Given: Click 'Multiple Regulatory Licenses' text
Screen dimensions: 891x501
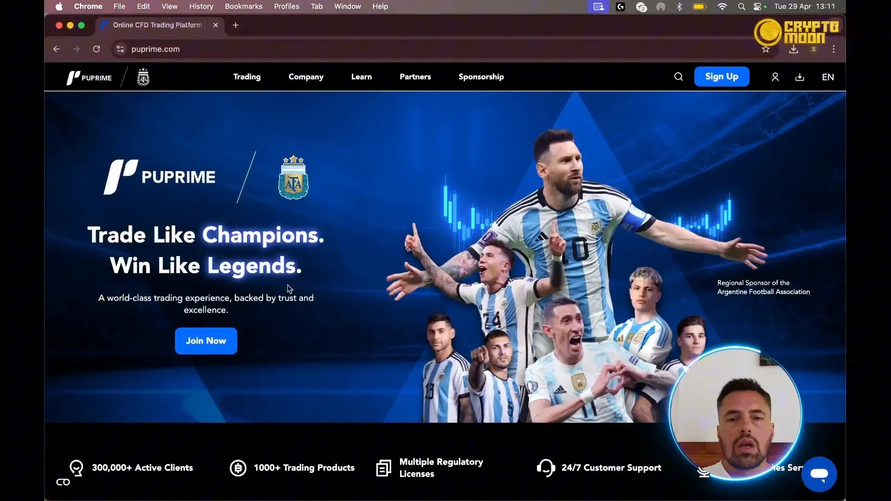Looking at the screenshot, I should tap(441, 468).
